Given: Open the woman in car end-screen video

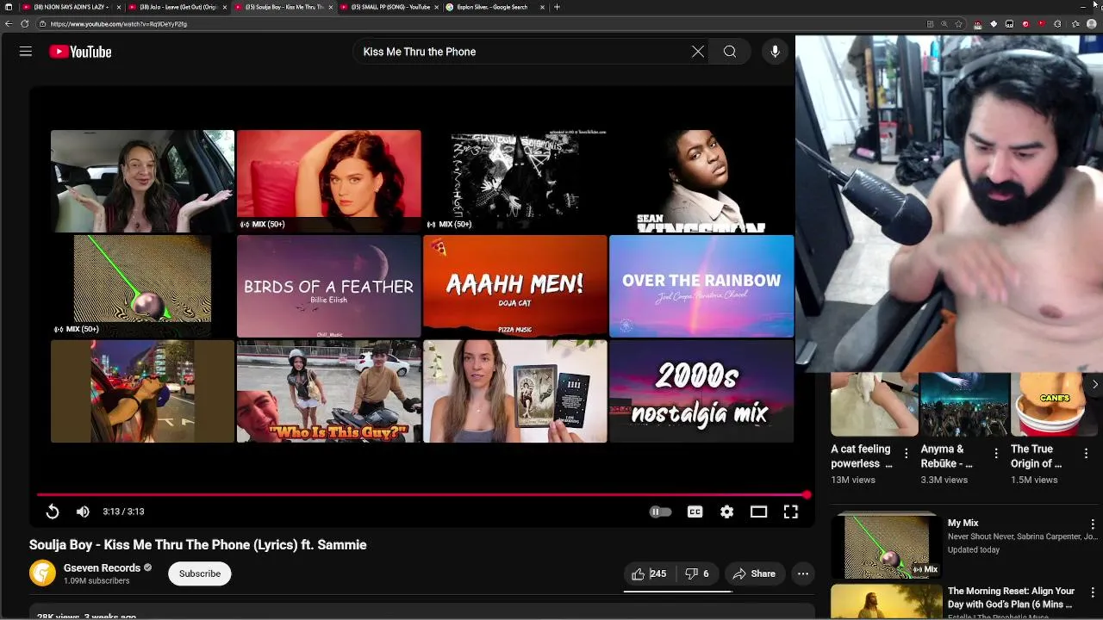Looking at the screenshot, I should pos(142,181).
